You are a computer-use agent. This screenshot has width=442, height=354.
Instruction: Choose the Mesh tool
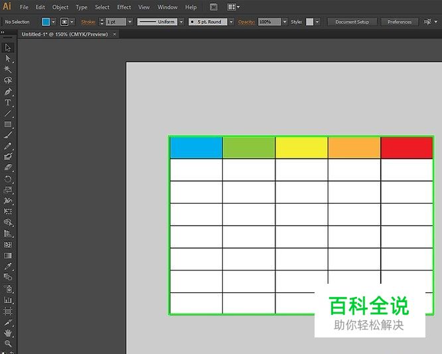click(x=8, y=245)
